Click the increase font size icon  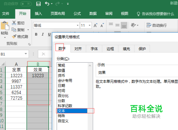pos(95,25)
